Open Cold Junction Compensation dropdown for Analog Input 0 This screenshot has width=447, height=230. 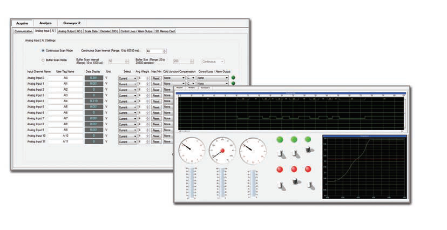pos(173,78)
